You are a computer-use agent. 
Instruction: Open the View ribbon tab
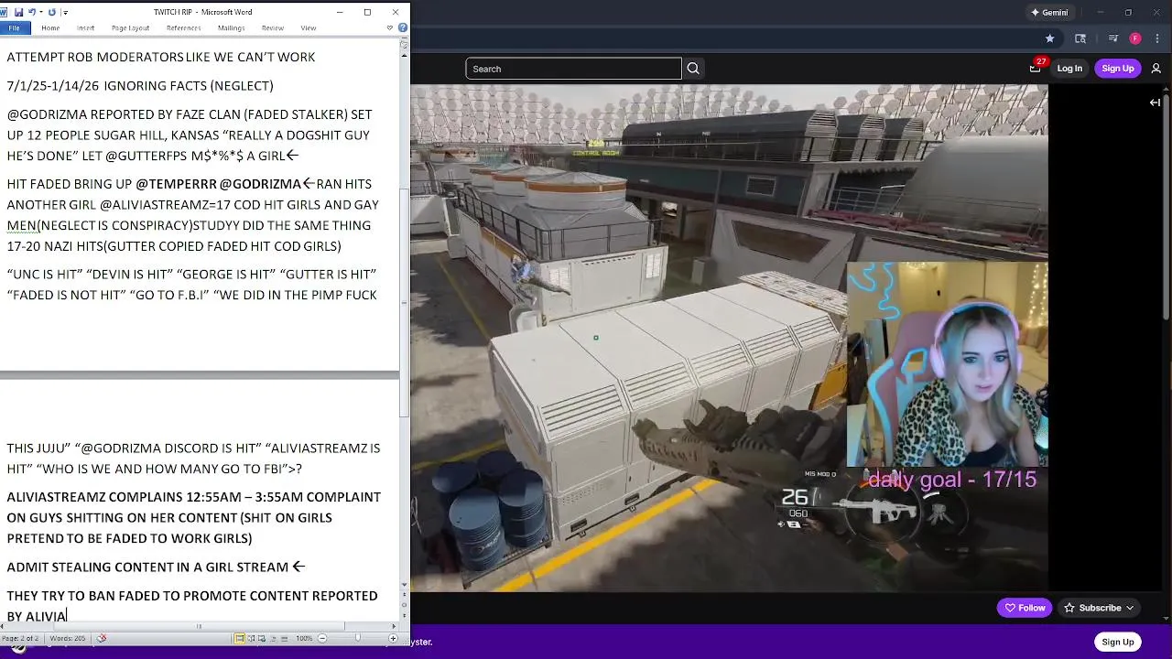click(x=309, y=28)
